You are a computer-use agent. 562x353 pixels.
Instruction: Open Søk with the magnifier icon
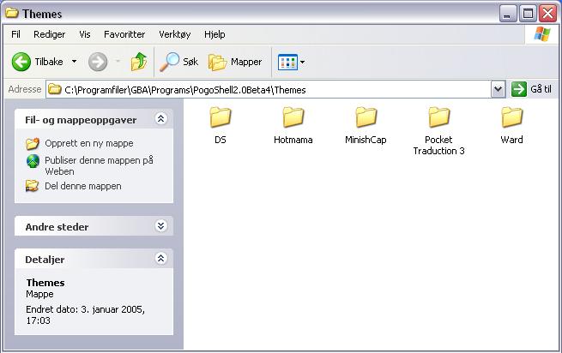pos(178,62)
